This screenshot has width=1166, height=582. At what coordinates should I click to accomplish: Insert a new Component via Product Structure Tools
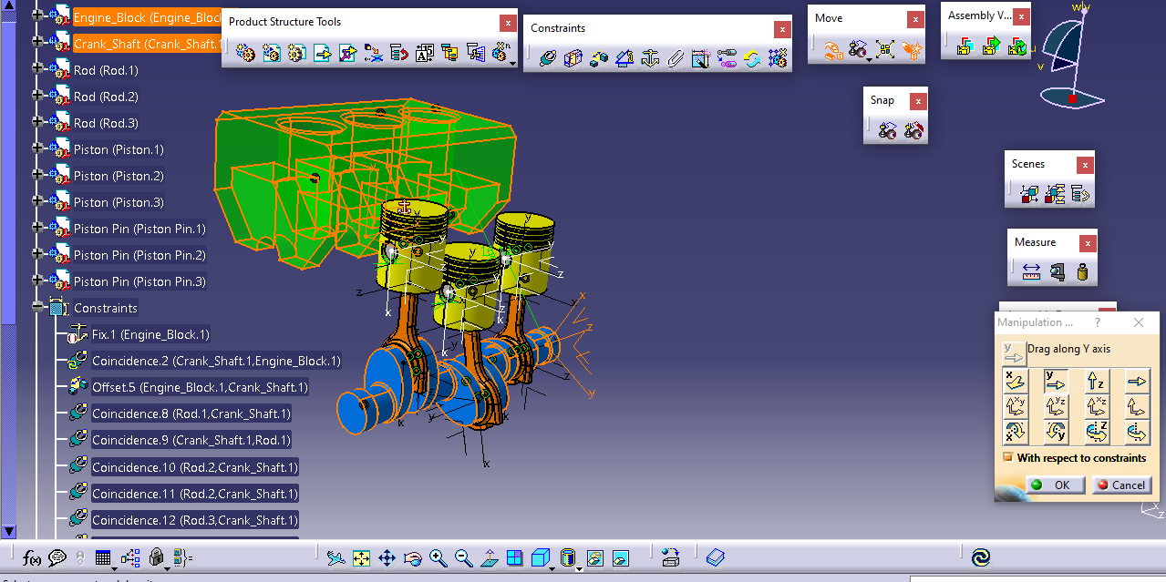pyautogui.click(x=245, y=53)
